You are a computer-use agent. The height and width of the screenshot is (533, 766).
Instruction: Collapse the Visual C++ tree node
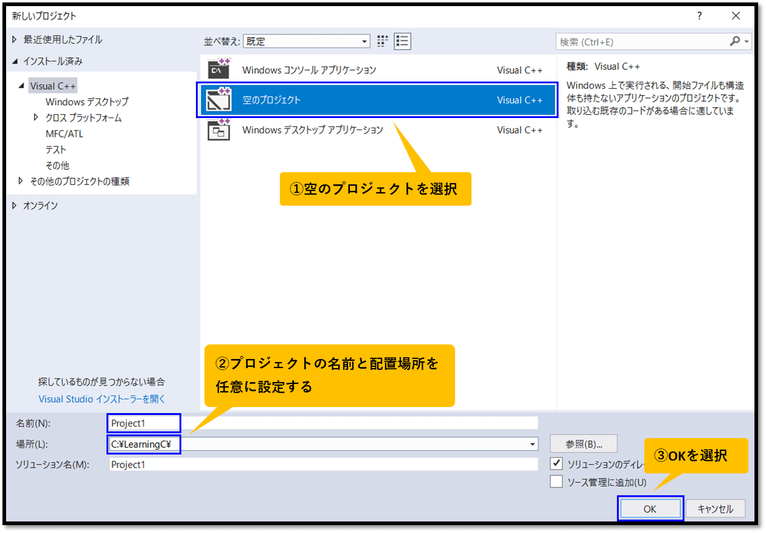click(x=22, y=86)
